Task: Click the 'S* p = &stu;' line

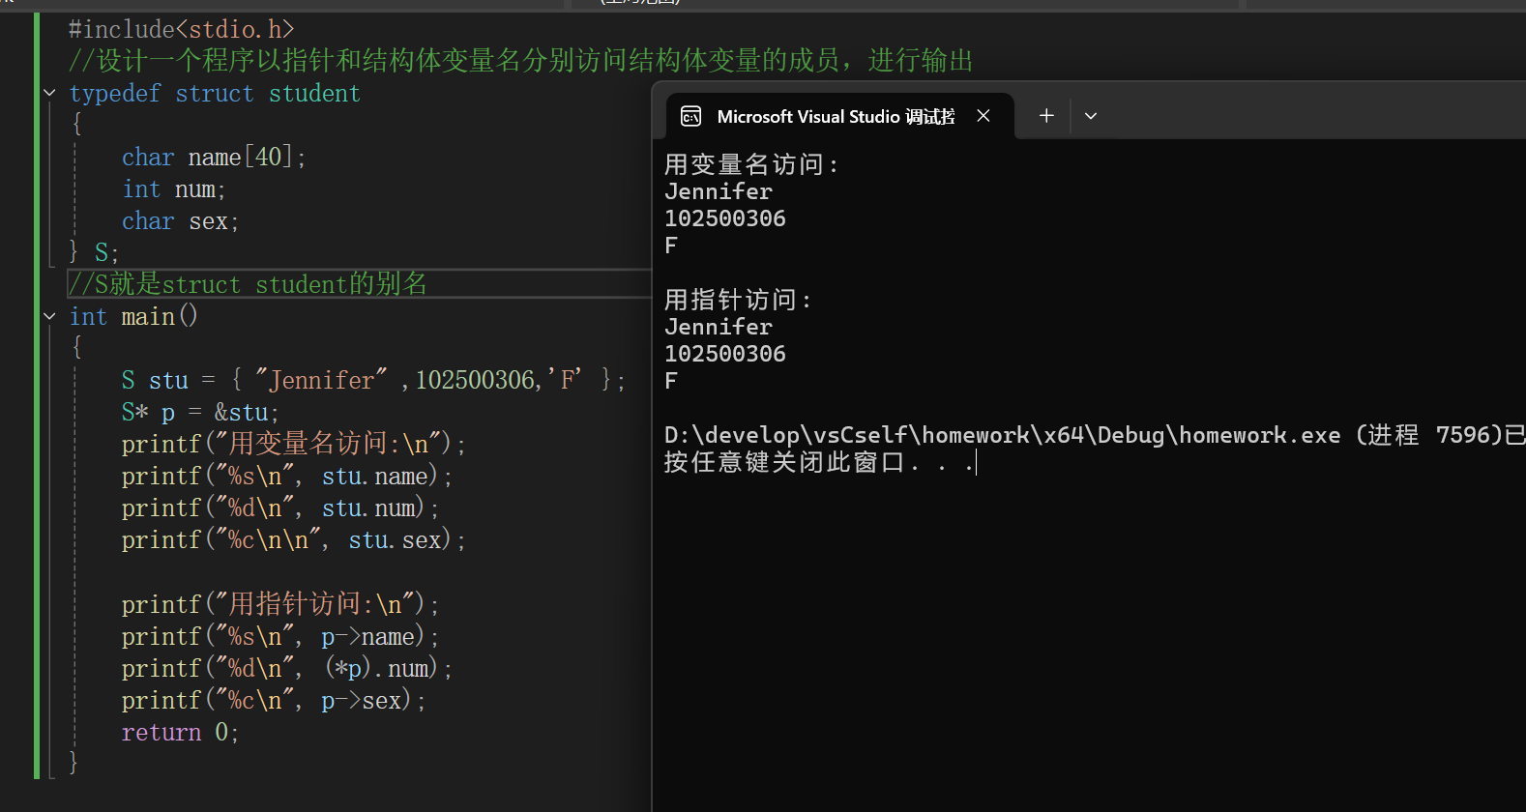Action: click(200, 413)
